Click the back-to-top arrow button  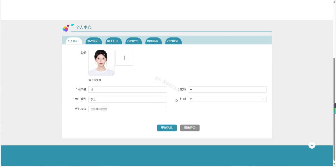pyautogui.click(x=312, y=145)
